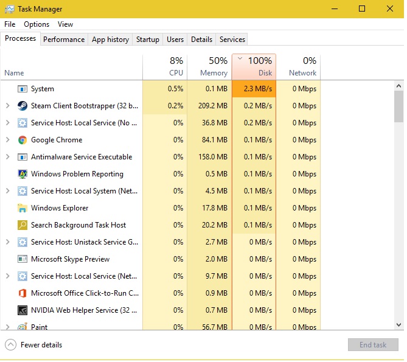Click the System process icon
The width and height of the screenshot is (407, 362).
pos(23,89)
